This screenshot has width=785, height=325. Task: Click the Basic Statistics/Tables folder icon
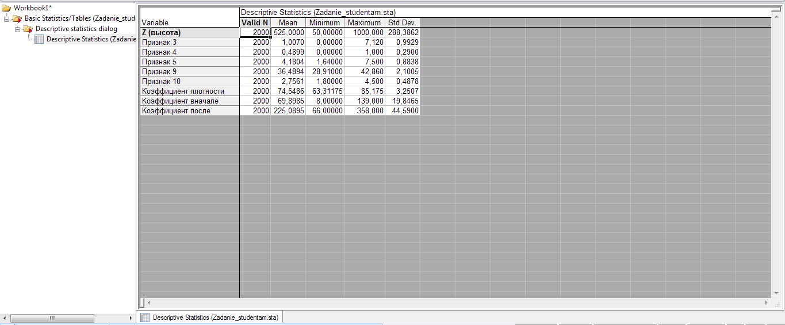point(18,18)
